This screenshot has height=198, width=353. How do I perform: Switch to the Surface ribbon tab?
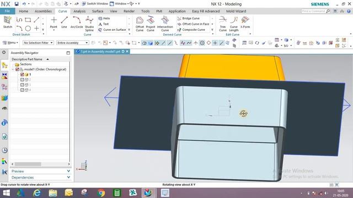[x=98, y=11]
